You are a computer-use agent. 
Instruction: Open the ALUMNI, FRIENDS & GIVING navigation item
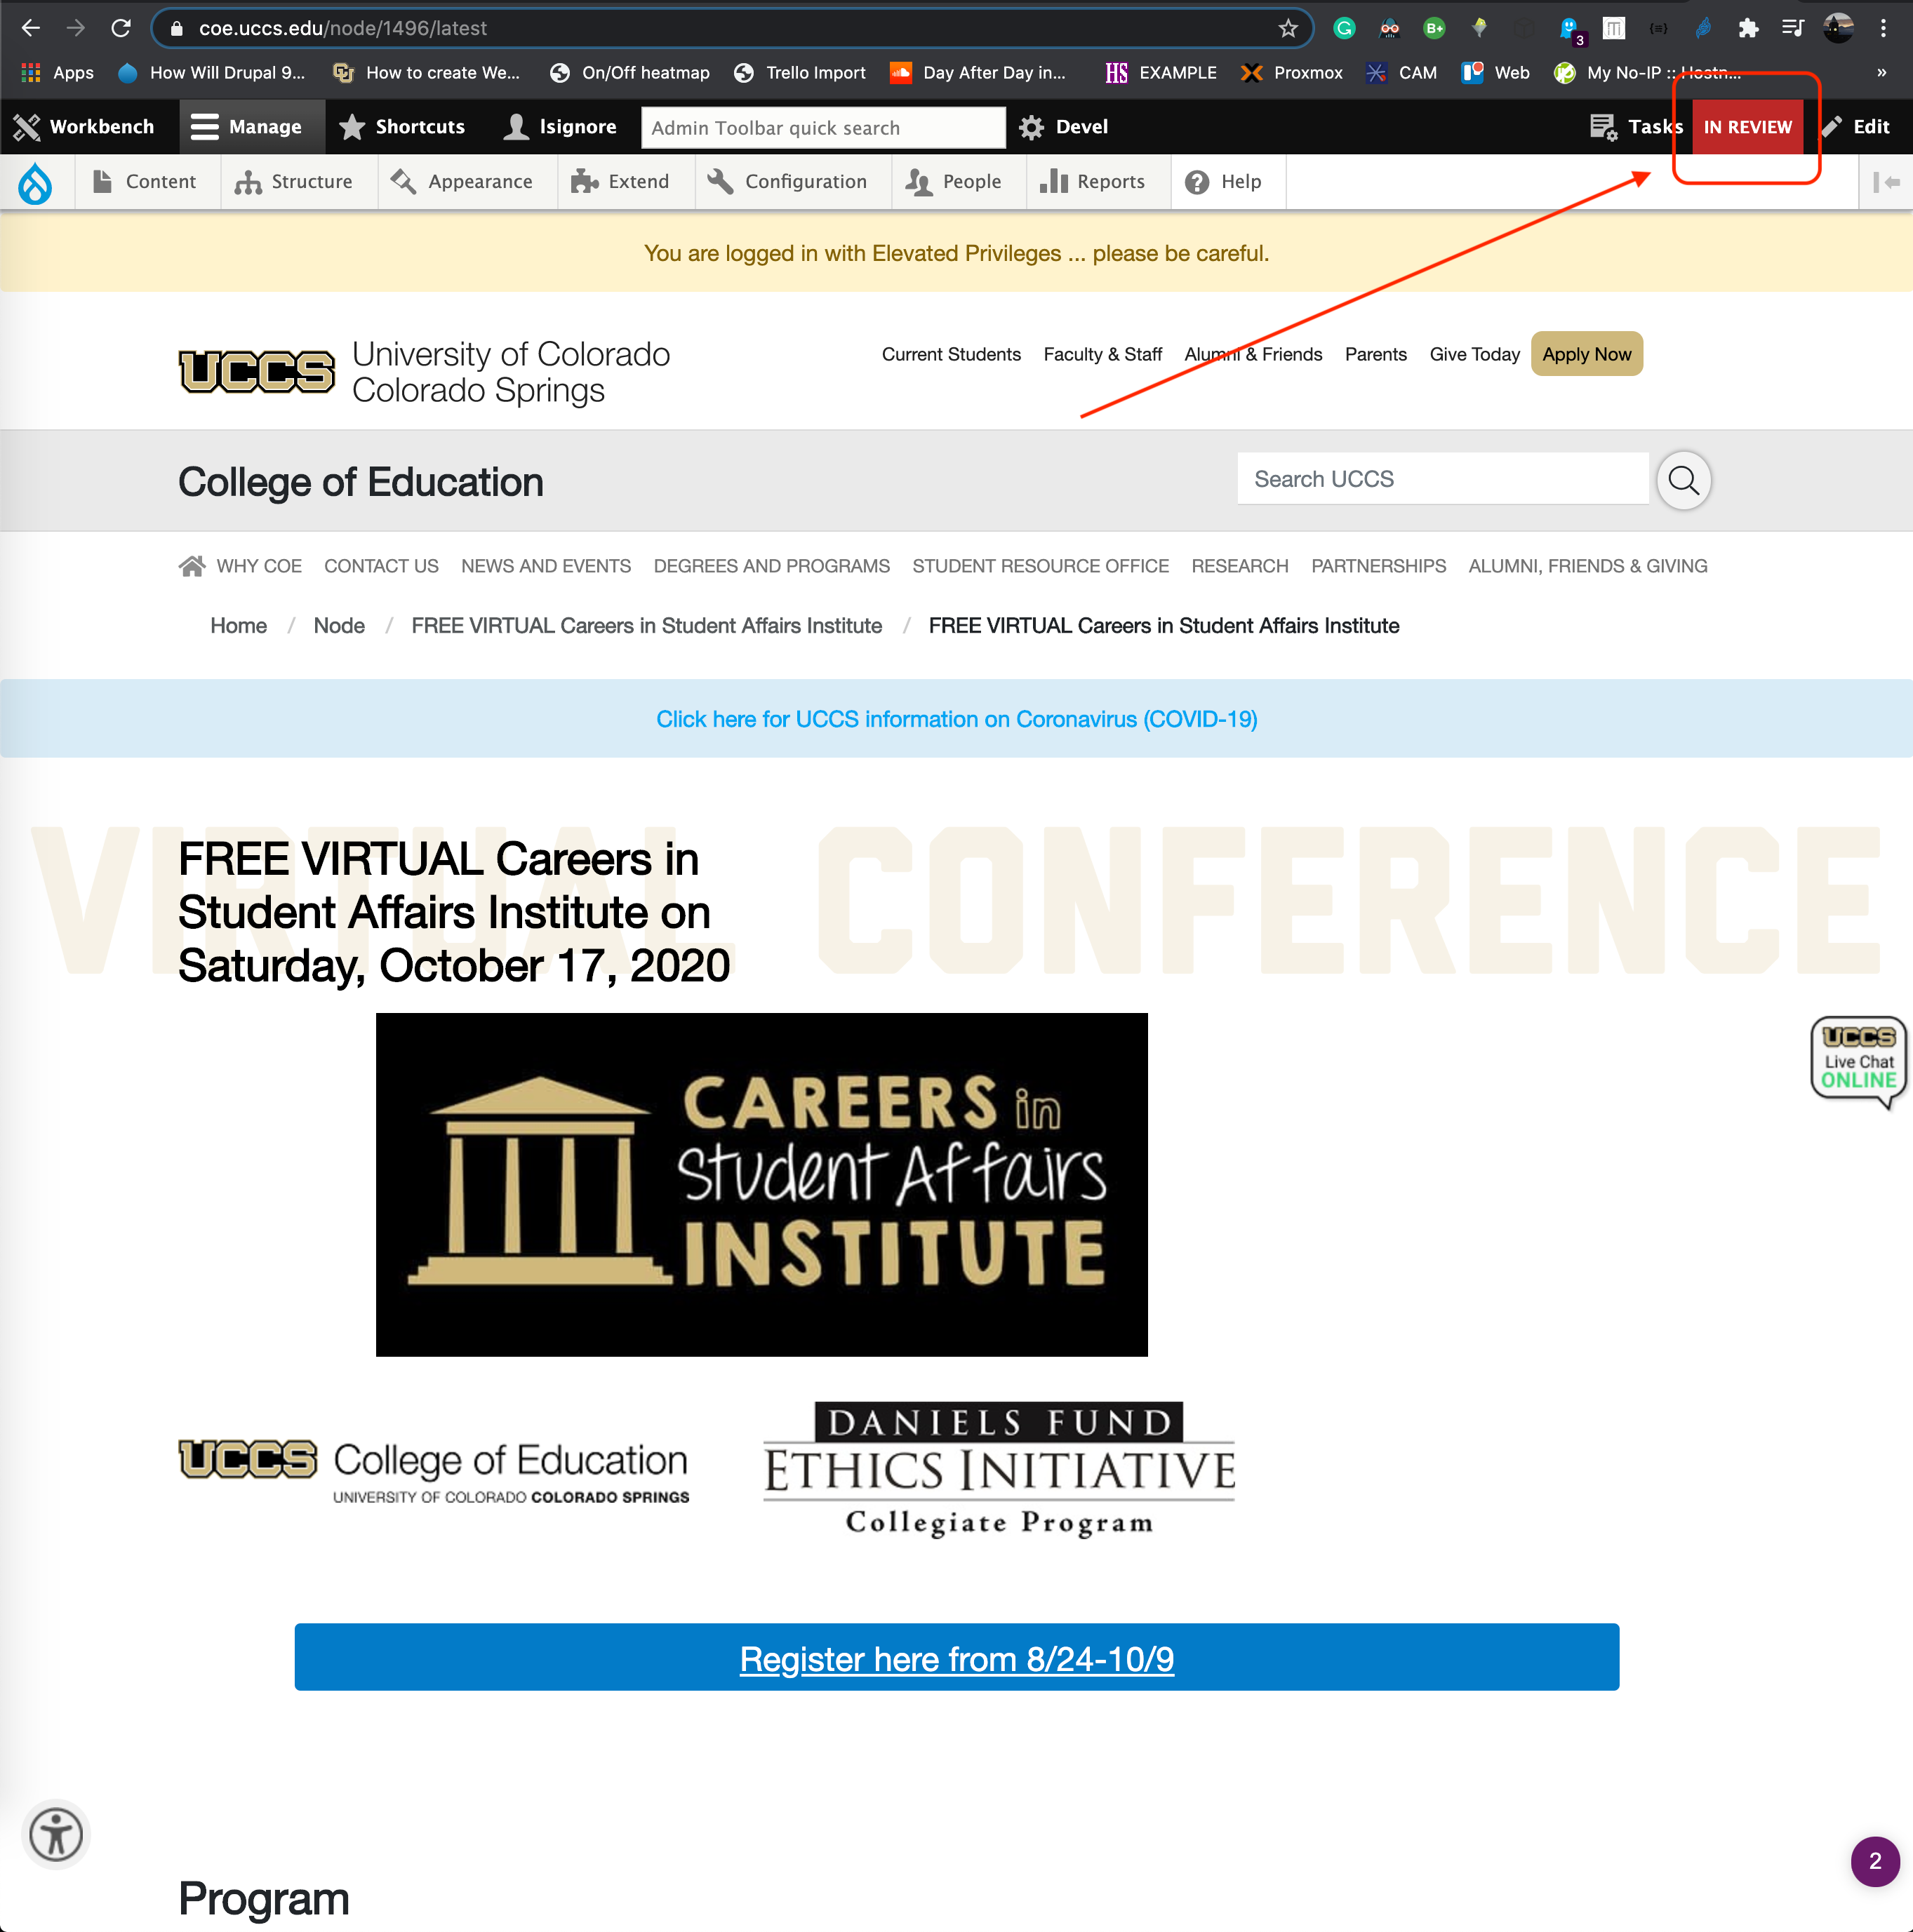point(1588,566)
